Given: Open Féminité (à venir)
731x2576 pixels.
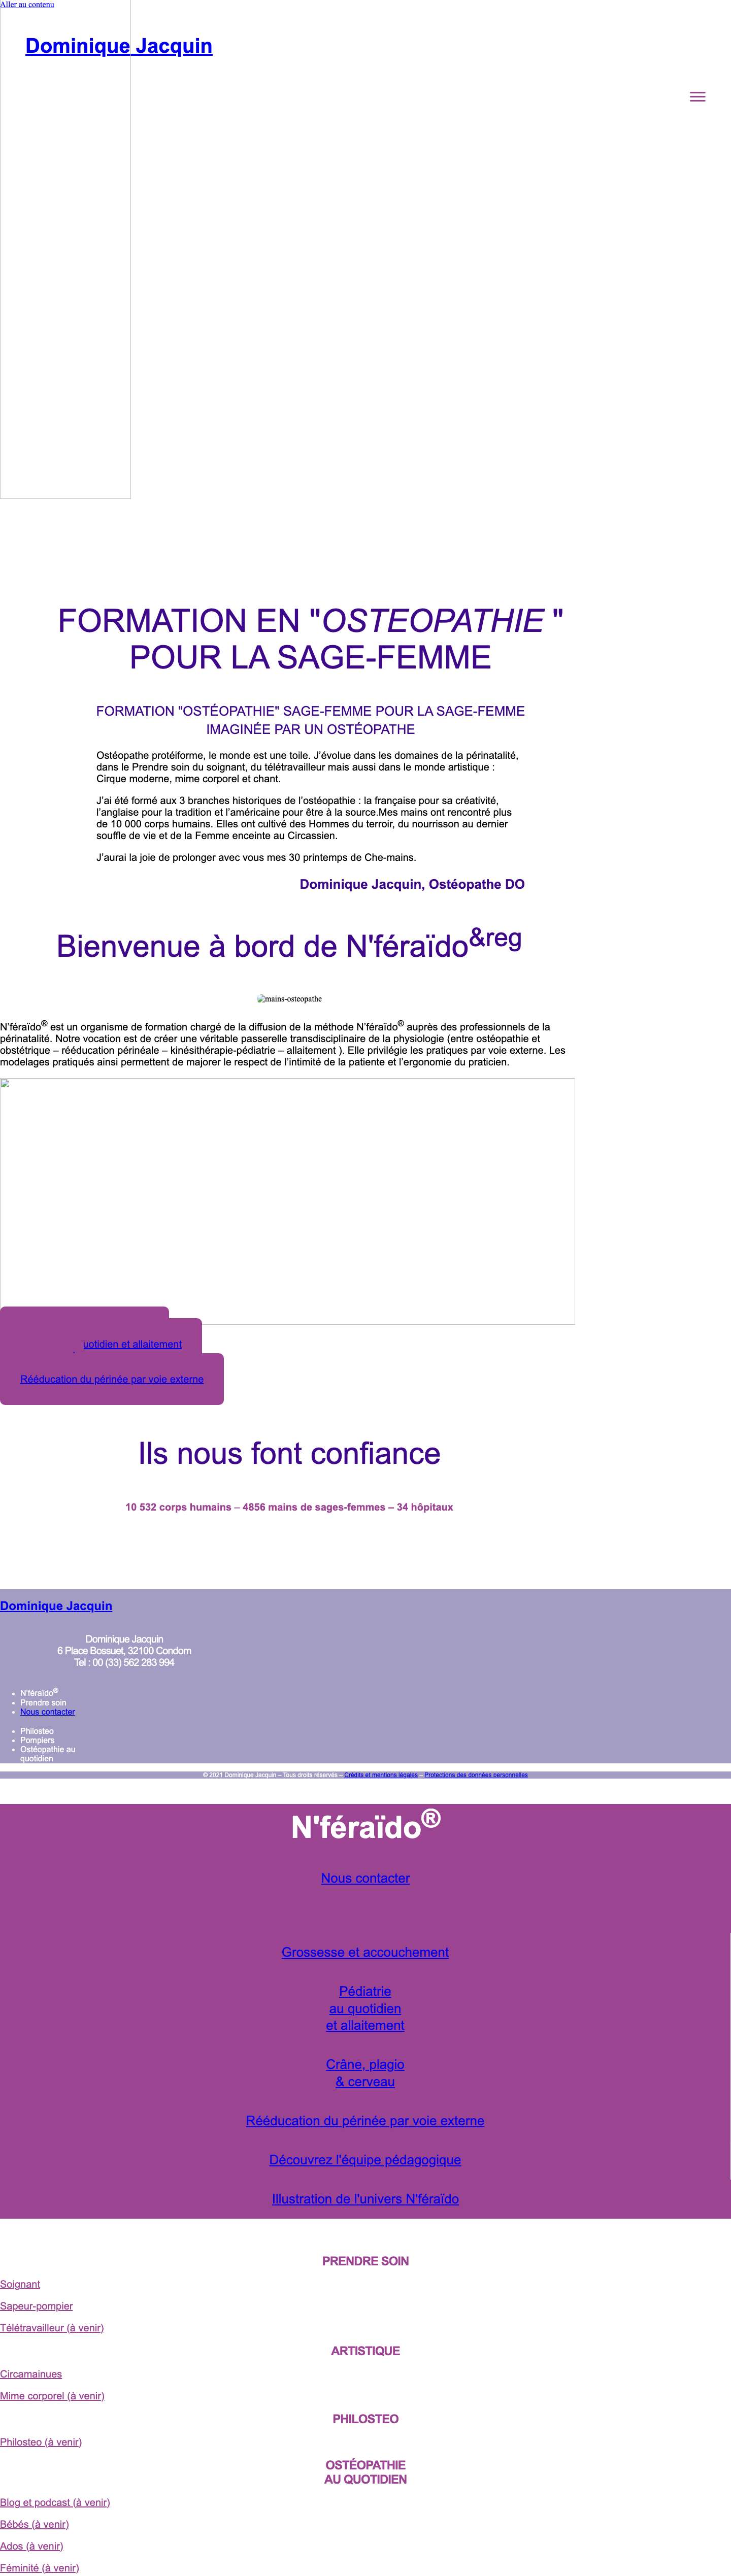Looking at the screenshot, I should tap(39, 2568).
